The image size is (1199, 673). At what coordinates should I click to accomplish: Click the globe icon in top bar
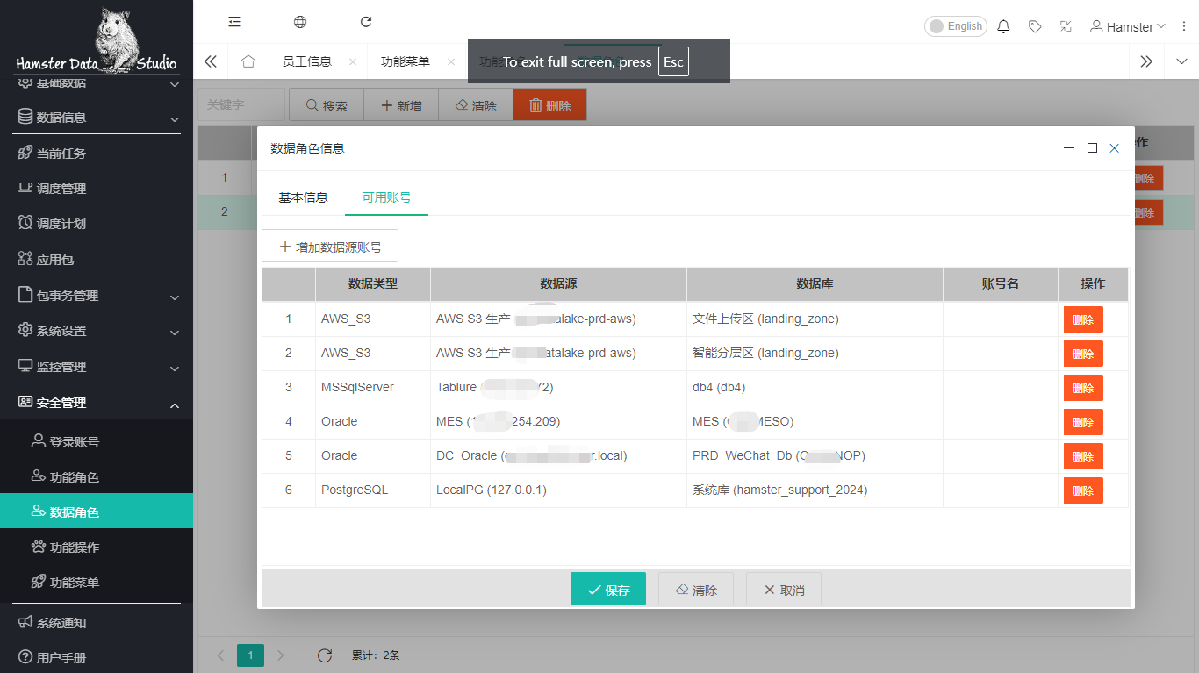[300, 22]
